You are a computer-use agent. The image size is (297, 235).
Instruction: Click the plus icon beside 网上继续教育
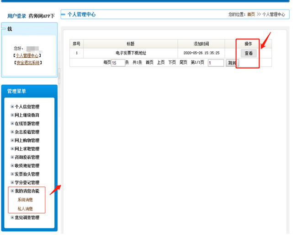[x=12, y=115]
